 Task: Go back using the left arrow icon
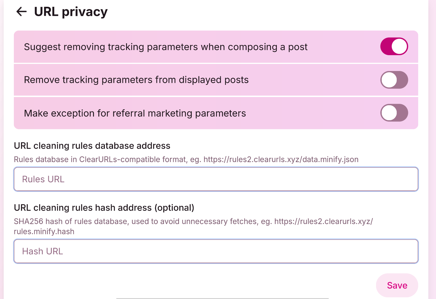(x=21, y=12)
